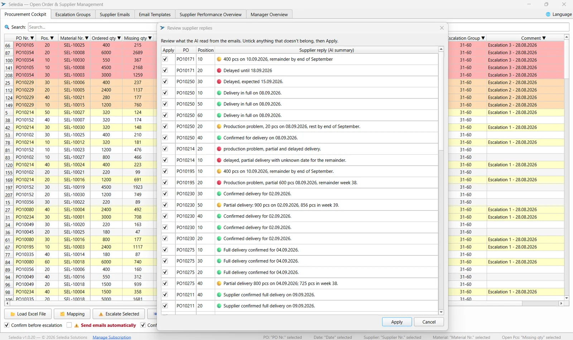Open PO Nr. column filter dropdown
This screenshot has width=573, height=340.
pos(32,38)
